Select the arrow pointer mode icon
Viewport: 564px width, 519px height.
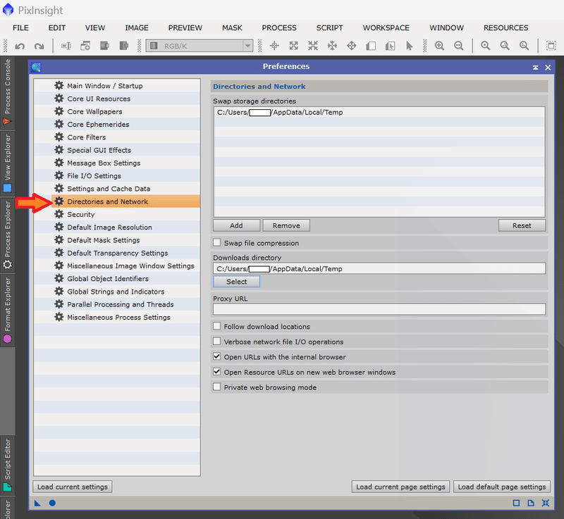410,46
